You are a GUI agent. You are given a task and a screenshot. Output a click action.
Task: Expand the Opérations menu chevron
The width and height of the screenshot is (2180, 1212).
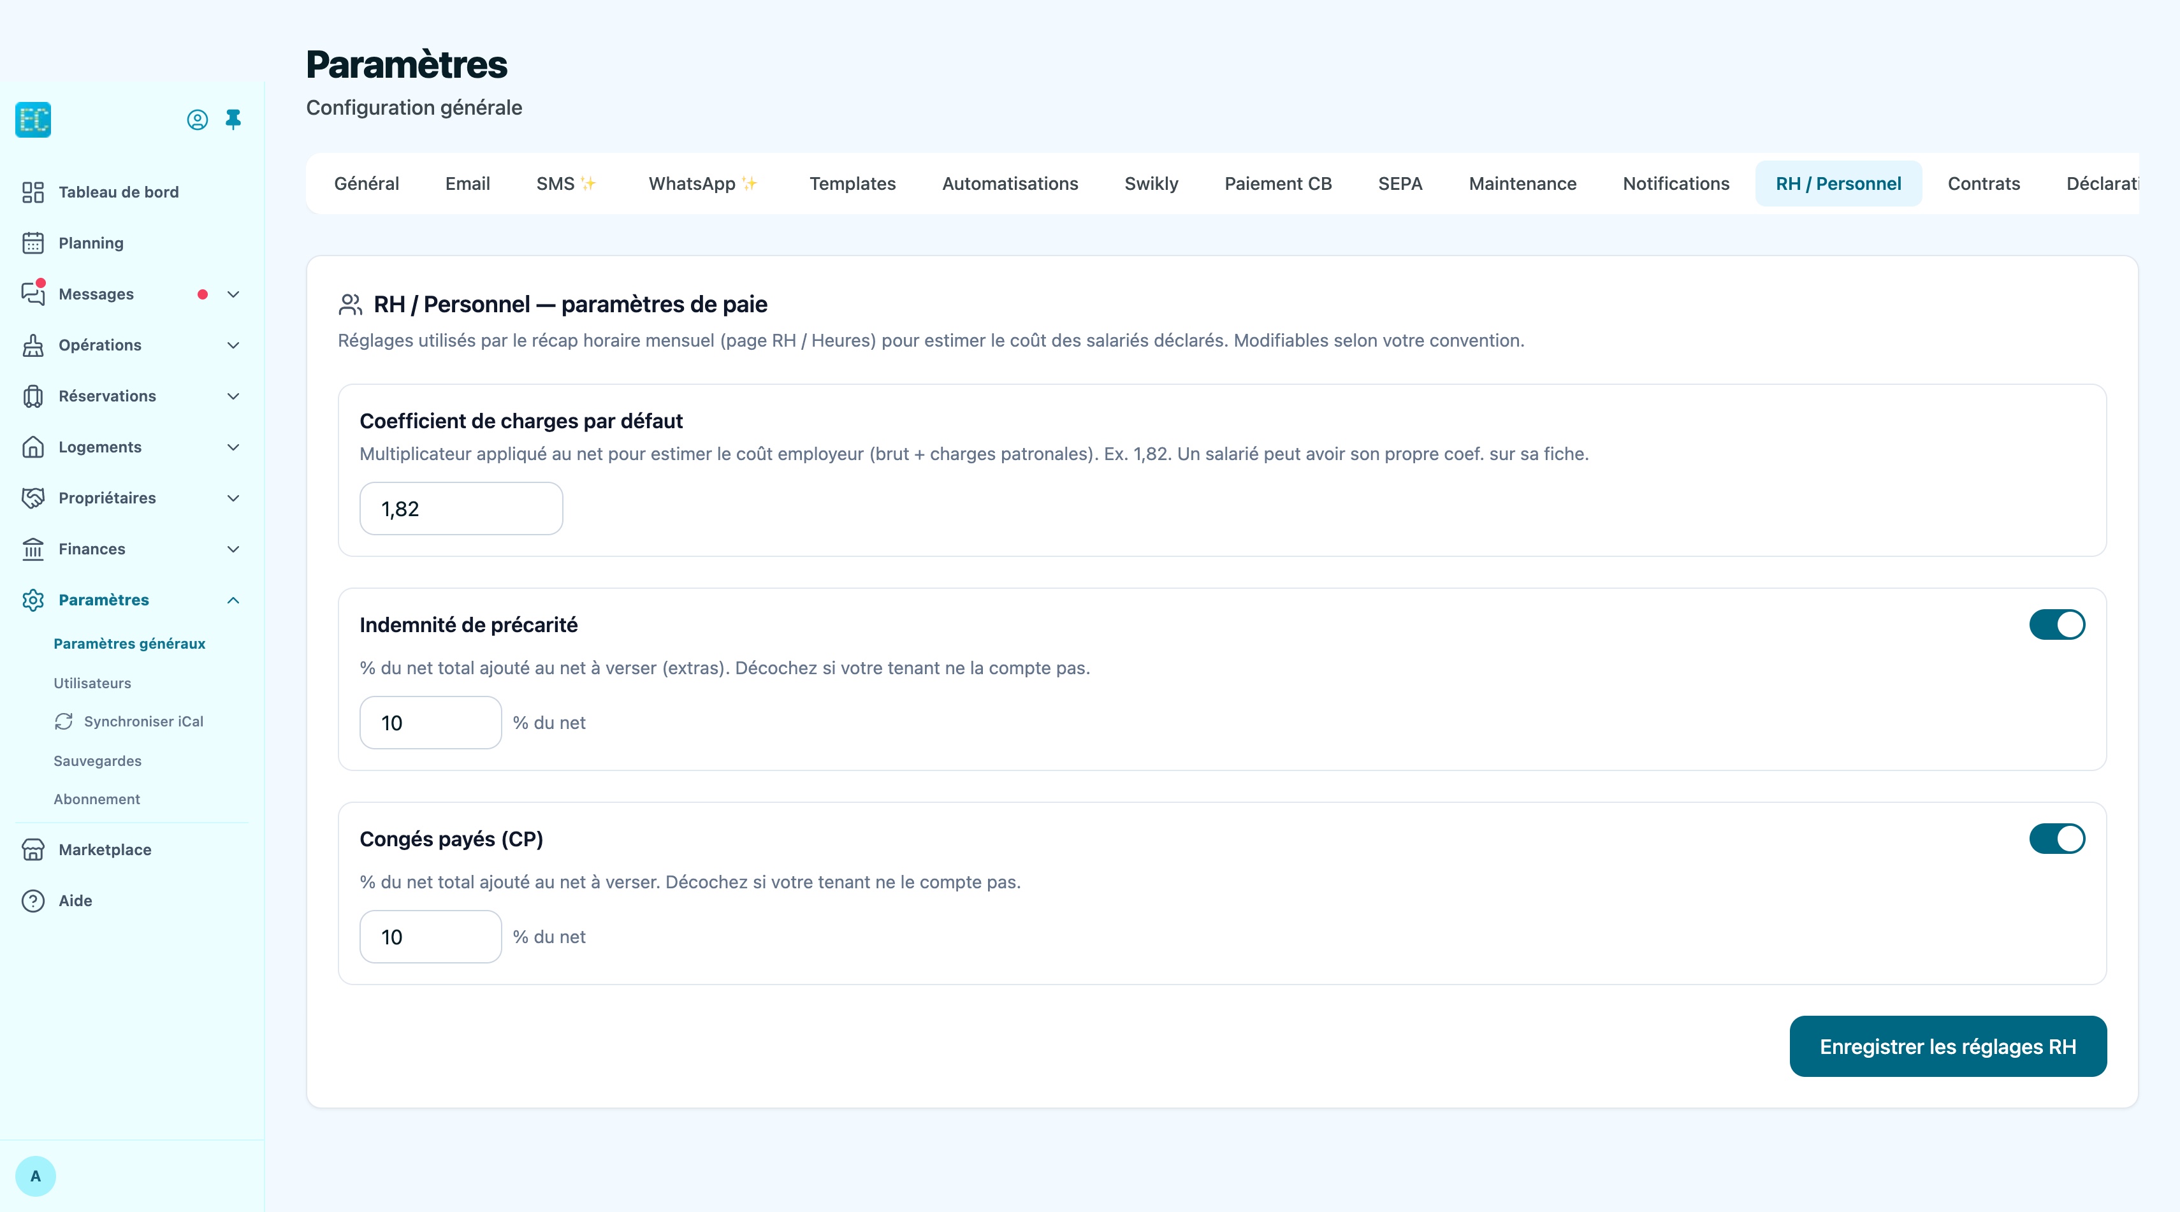[x=233, y=345]
